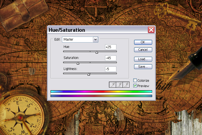Image resolution: width=202 pixels, height=135 pixels.
Task: Click the Hue/Saturation title bar
Action: 94,30
